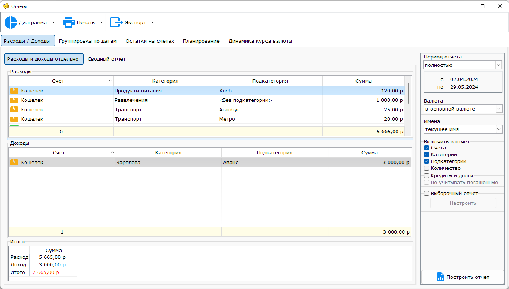Open the Печать dropdown arrow
The image size is (509, 289).
[101, 22]
